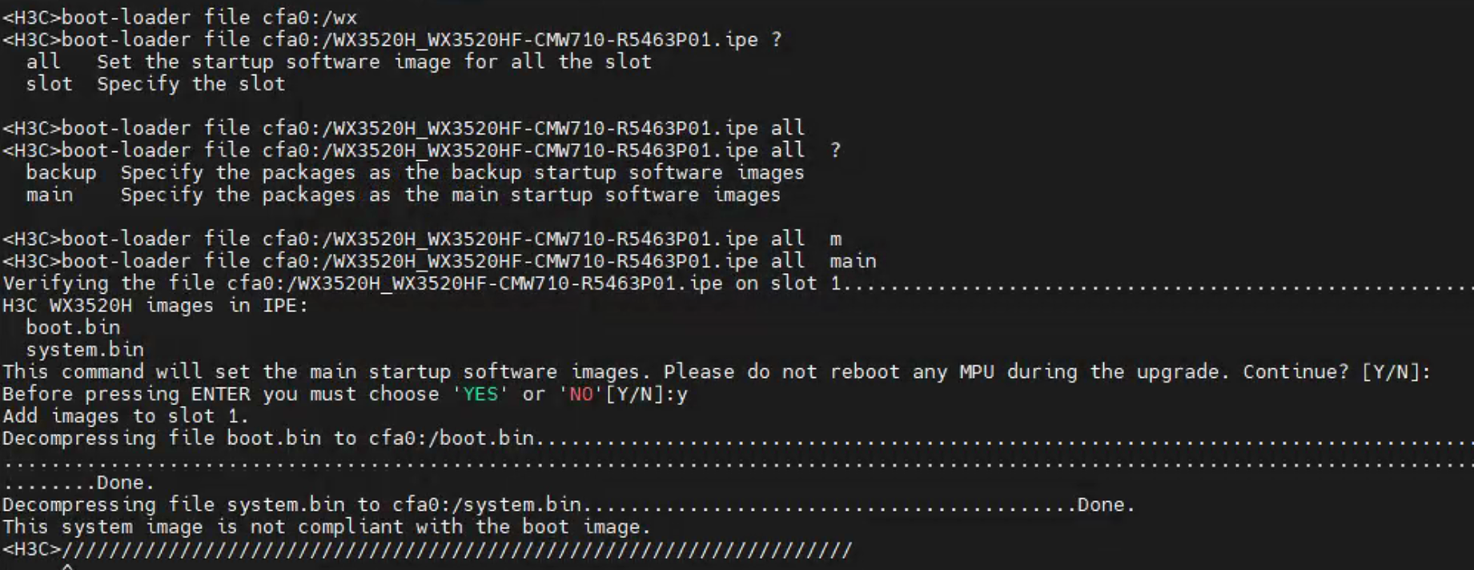Click the 'backup' keyword in help output
Viewport: 1474px width, 570px height.
pos(61,173)
